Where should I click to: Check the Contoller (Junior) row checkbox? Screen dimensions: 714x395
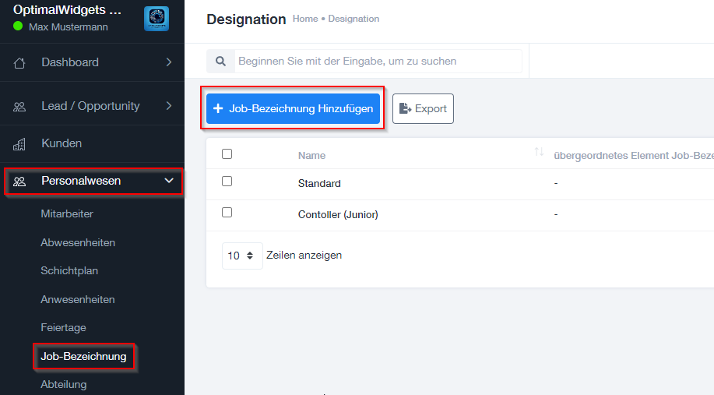tap(227, 213)
